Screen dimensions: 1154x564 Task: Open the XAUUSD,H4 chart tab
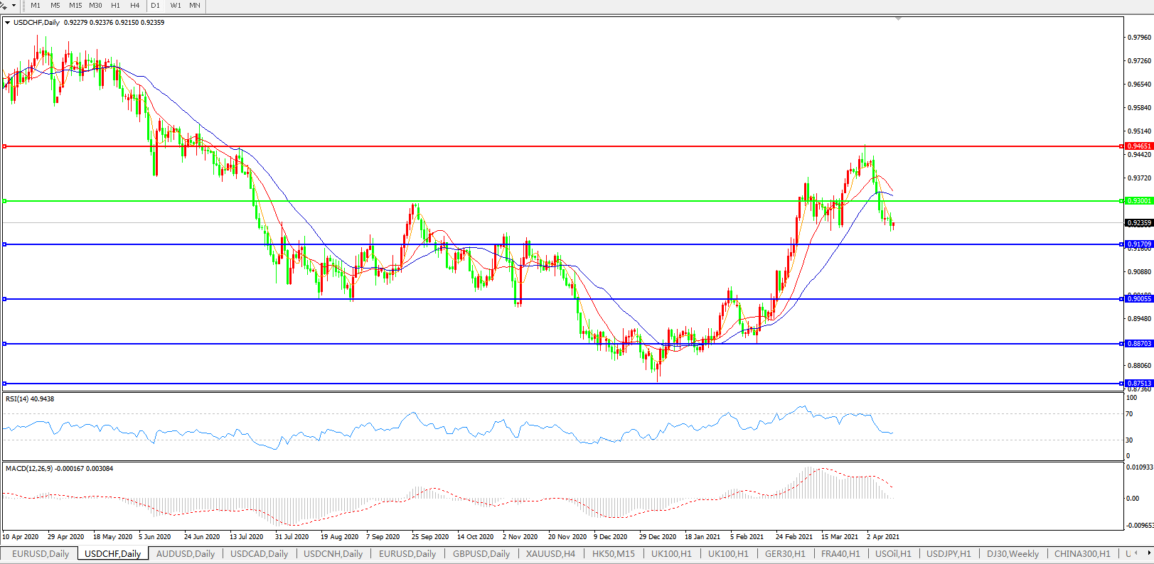pyautogui.click(x=550, y=554)
